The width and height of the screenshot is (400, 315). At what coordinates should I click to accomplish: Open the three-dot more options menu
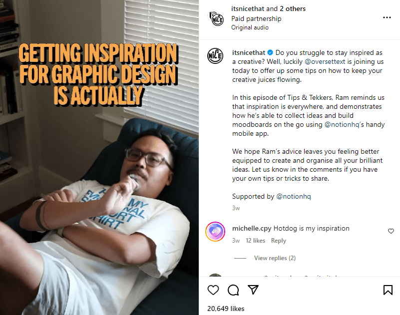tap(387, 17)
